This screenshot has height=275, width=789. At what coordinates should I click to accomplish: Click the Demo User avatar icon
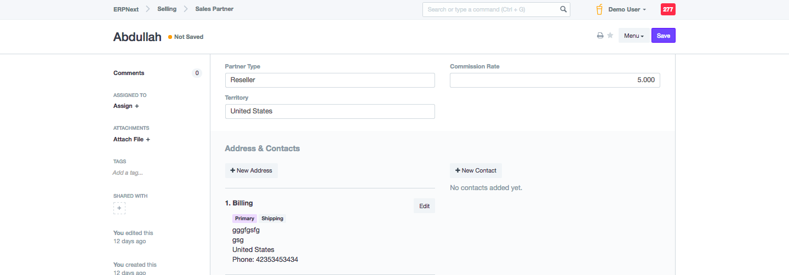coord(599,9)
